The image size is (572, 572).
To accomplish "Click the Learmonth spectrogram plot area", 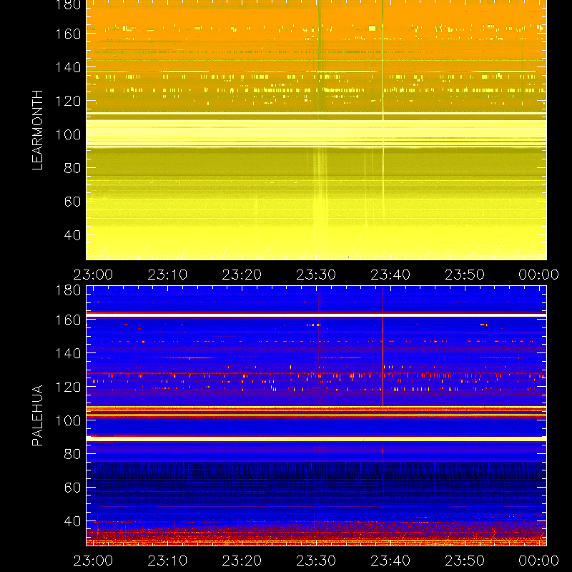I will point(316,130).
